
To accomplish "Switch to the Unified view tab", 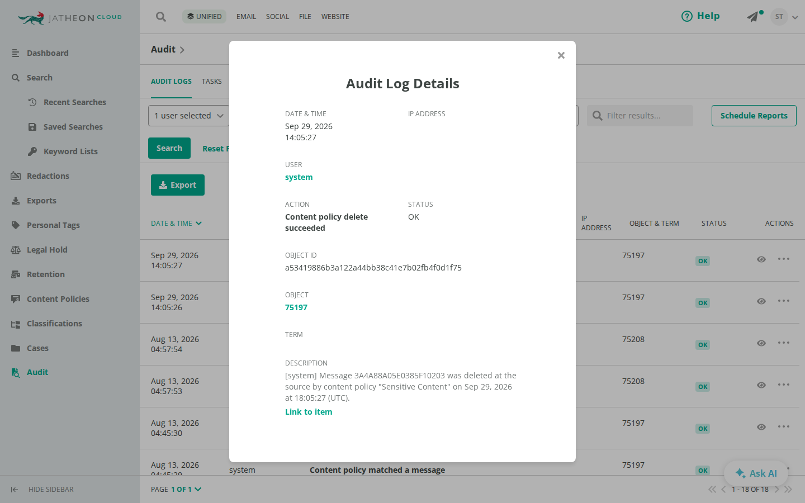I will 204,17.
